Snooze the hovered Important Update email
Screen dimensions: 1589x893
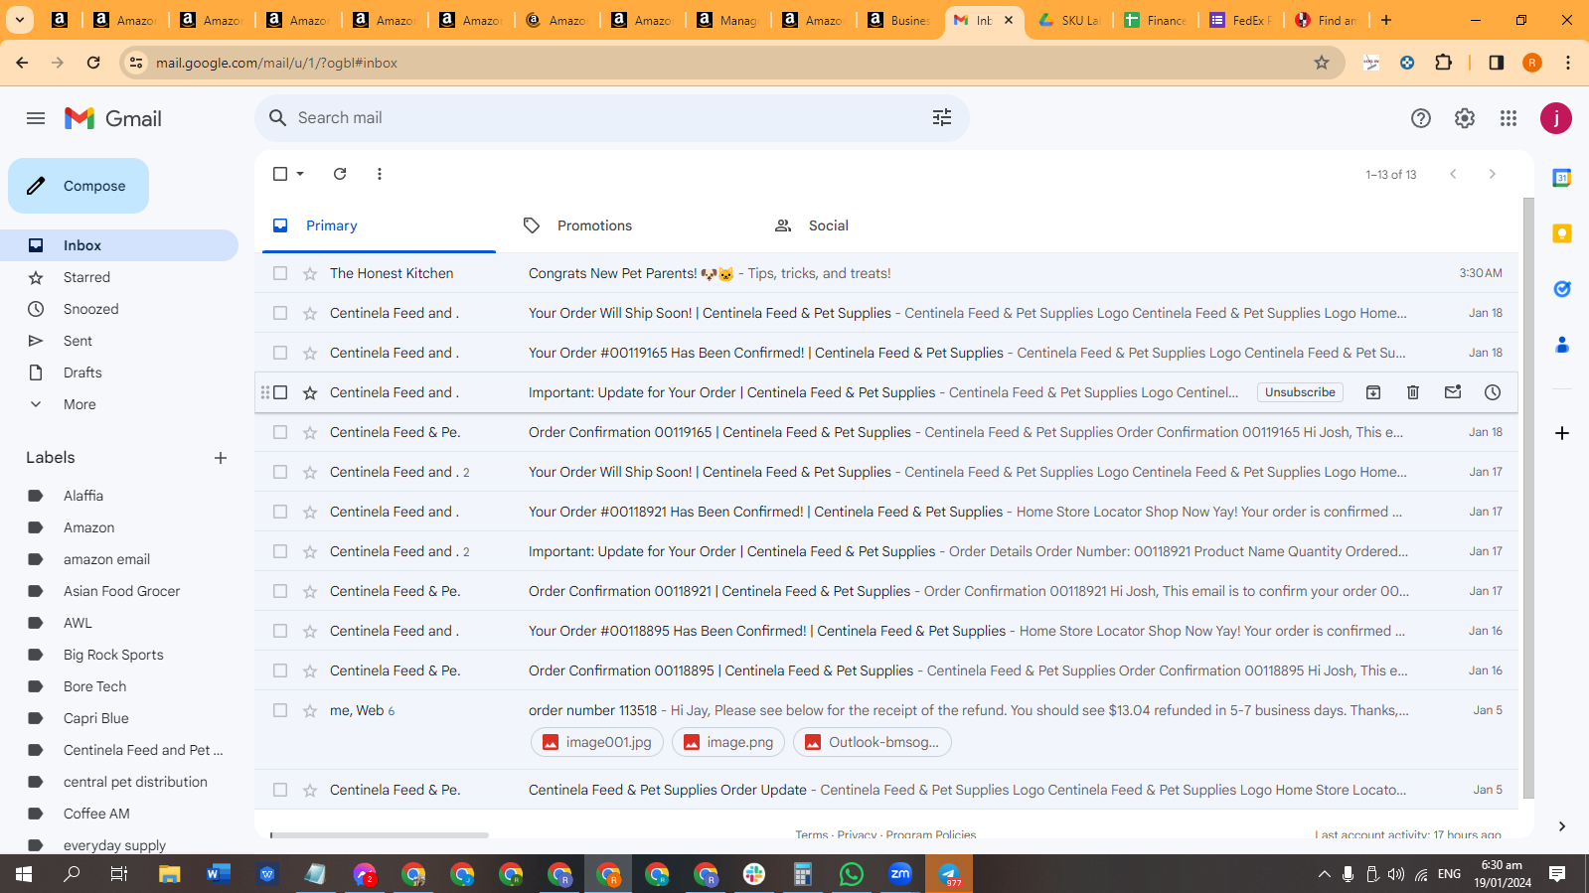1493,392
